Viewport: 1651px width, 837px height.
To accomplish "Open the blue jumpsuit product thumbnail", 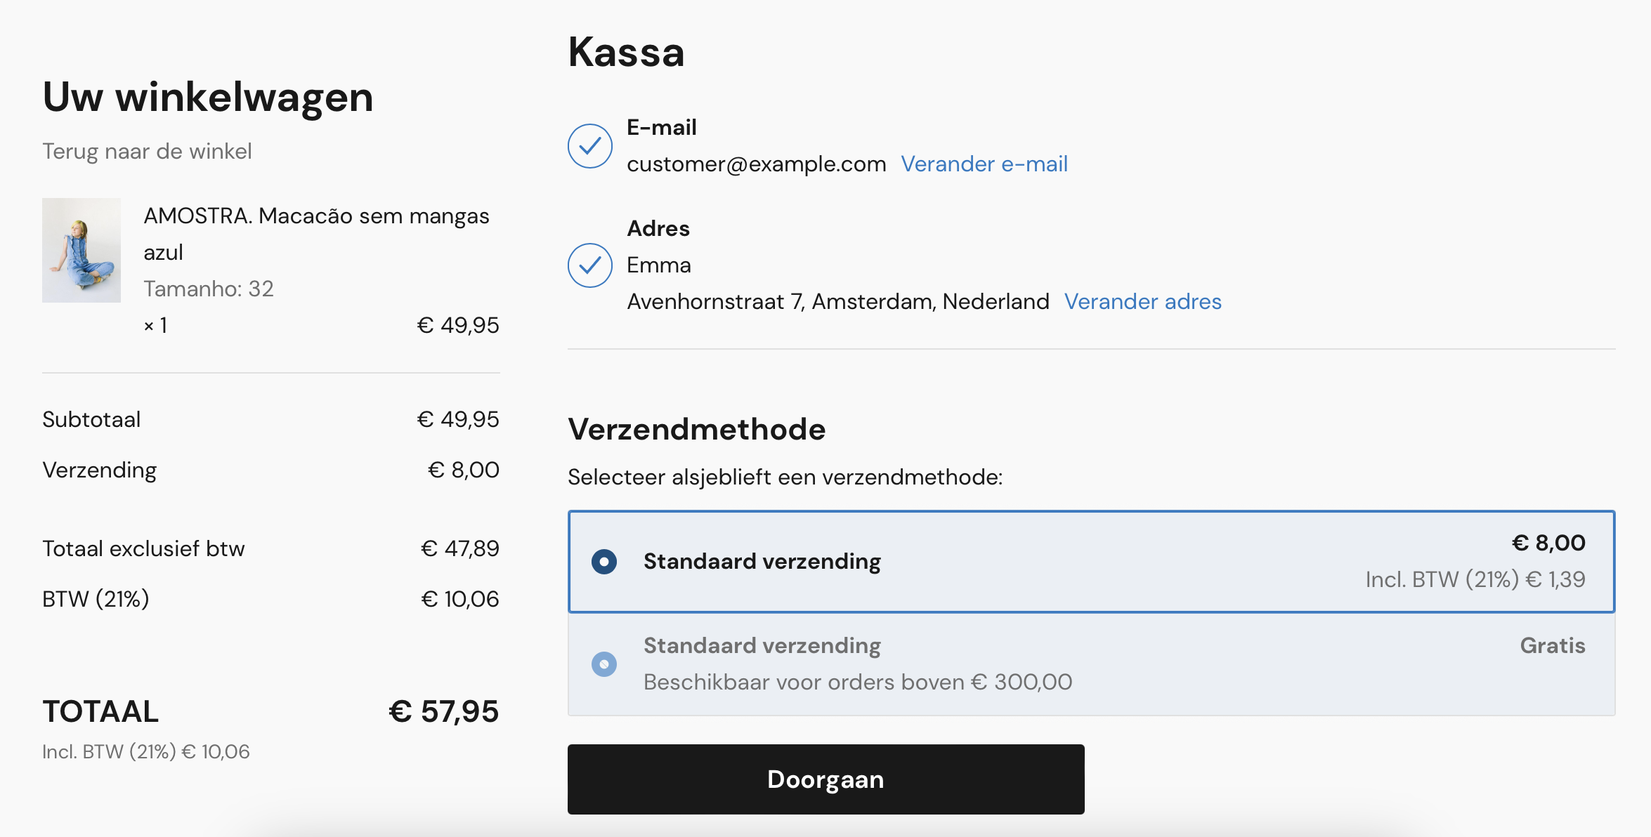I will (81, 250).
